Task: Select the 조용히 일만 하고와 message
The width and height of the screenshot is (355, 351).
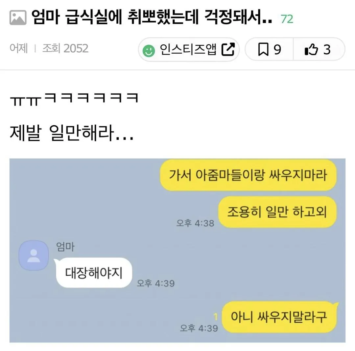Action: tap(277, 212)
